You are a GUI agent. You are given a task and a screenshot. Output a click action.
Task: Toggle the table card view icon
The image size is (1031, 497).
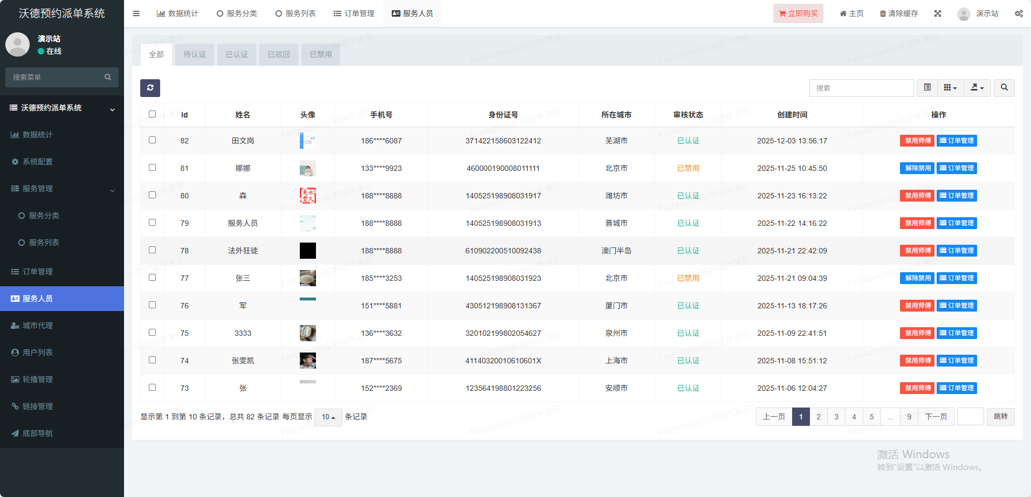(927, 88)
